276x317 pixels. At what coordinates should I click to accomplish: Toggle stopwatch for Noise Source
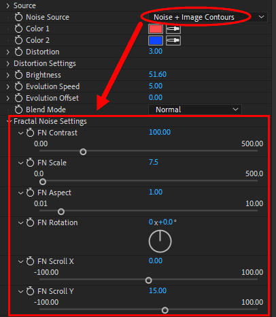click(18, 17)
